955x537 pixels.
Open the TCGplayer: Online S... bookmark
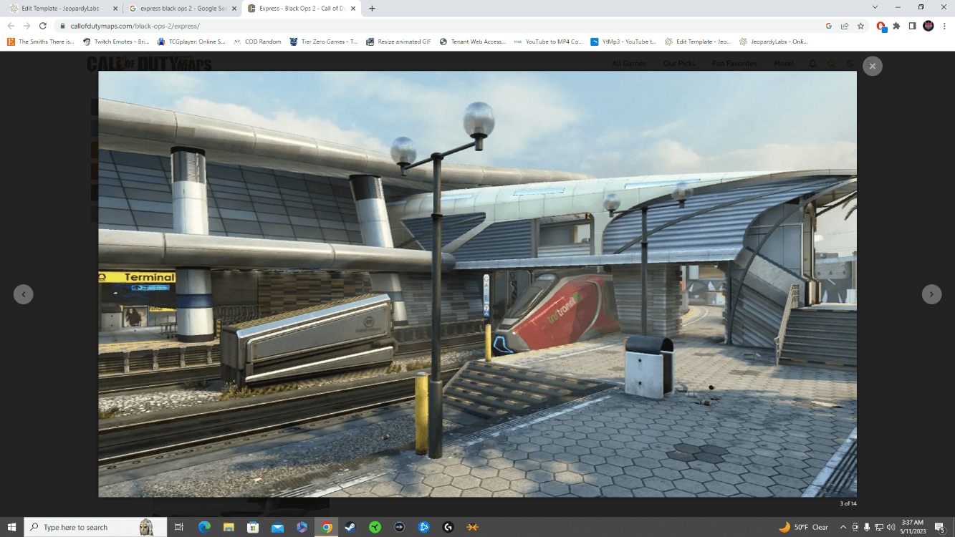pyautogui.click(x=191, y=42)
